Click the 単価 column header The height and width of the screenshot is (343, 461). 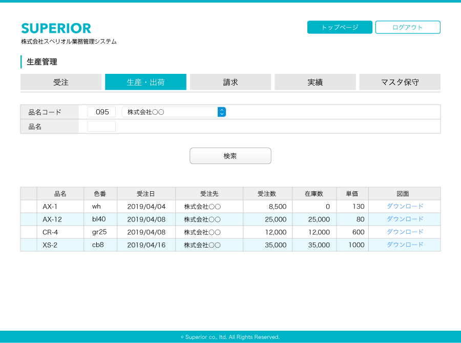tap(352, 194)
